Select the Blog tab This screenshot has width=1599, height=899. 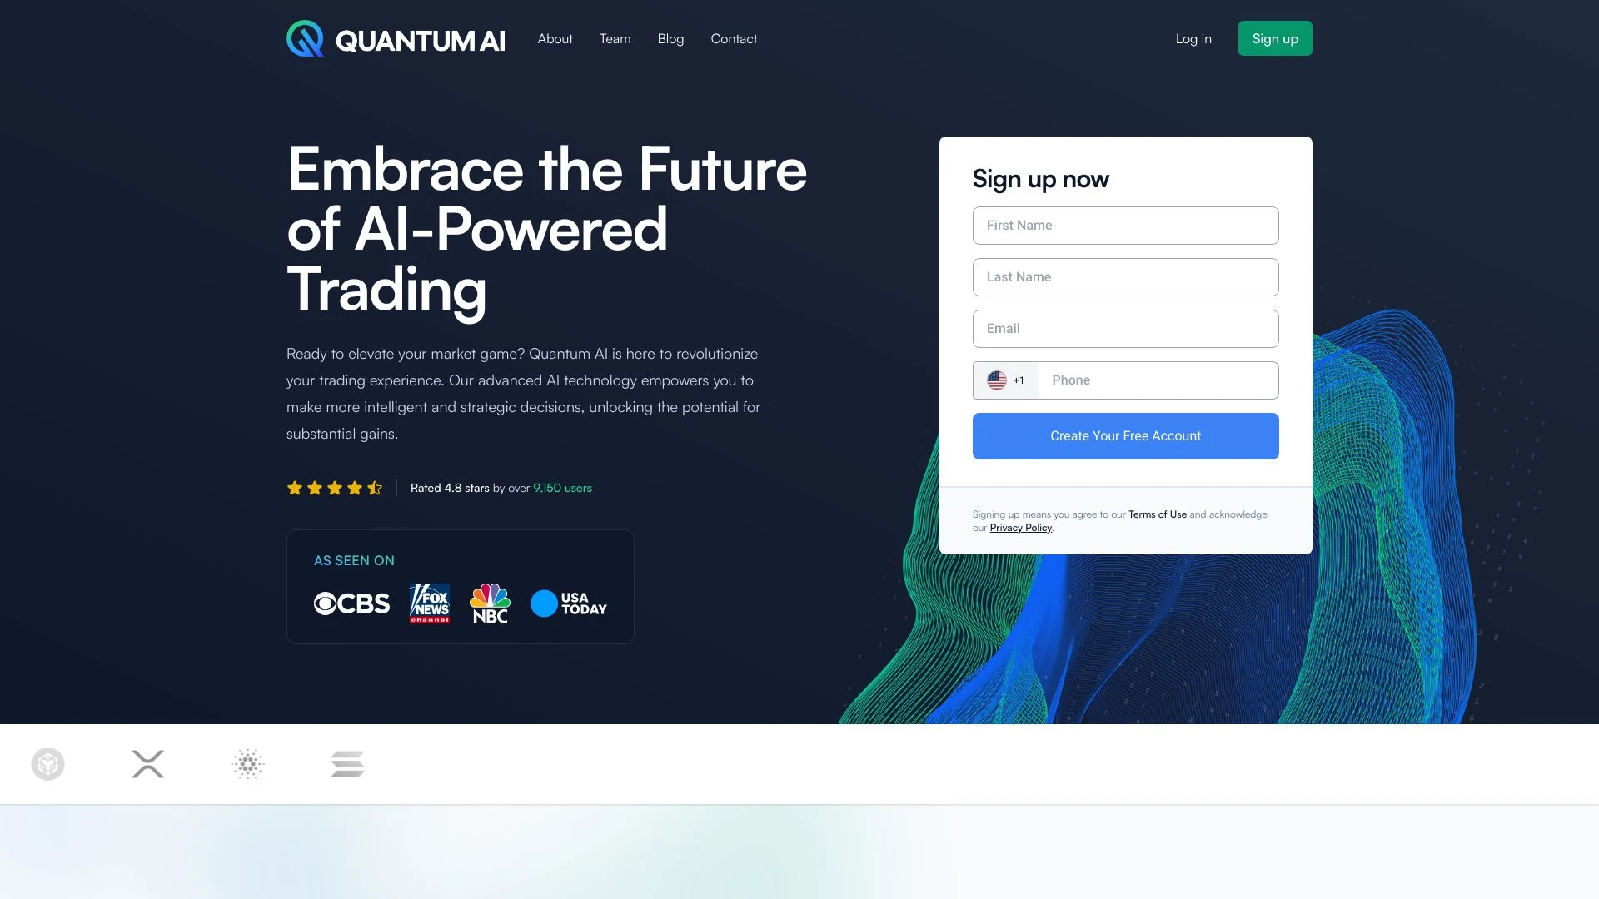point(670,37)
